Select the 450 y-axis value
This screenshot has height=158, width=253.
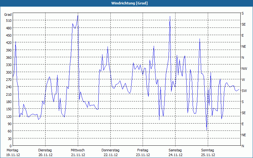[x=9, y=35]
